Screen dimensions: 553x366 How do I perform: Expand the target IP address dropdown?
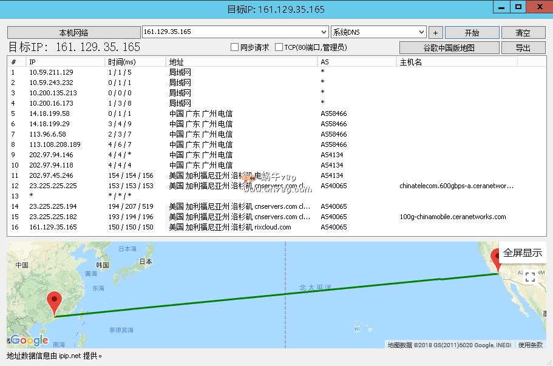pos(323,32)
